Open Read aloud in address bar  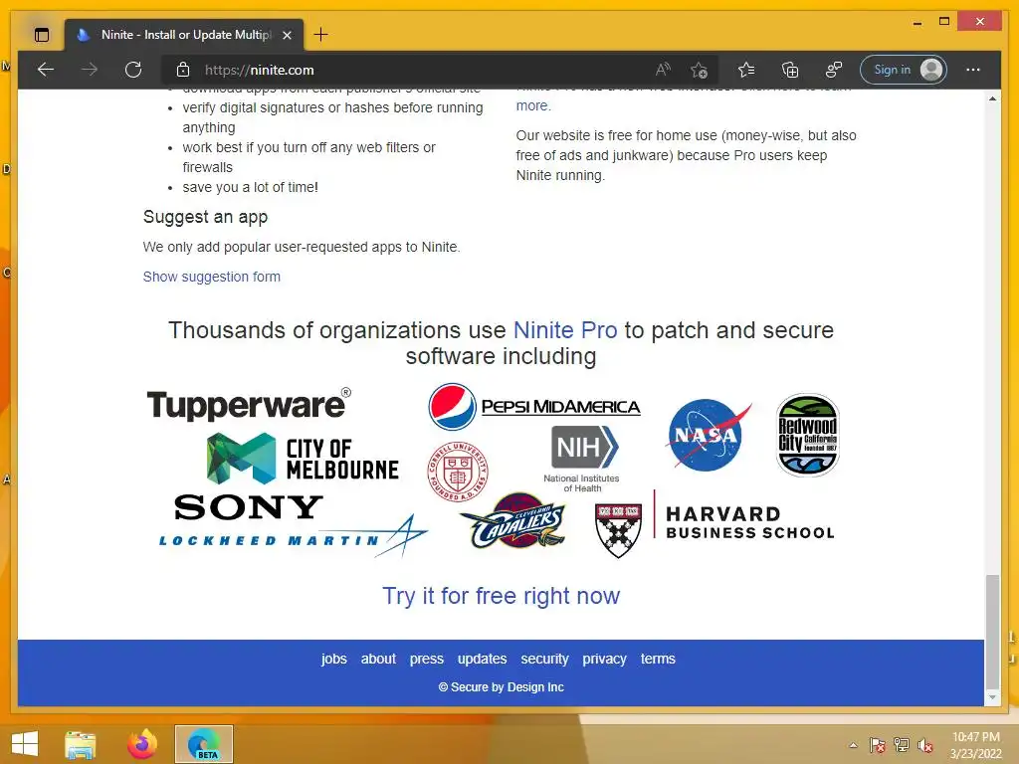[663, 70]
